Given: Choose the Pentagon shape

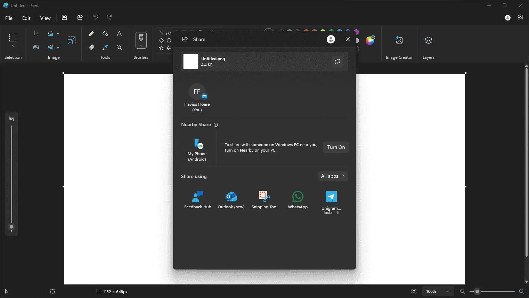Looking at the screenshot, I should coord(169,40).
